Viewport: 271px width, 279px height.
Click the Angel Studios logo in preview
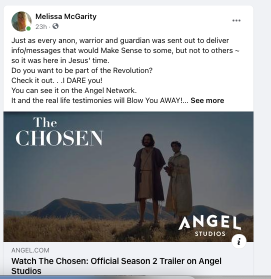209,226
